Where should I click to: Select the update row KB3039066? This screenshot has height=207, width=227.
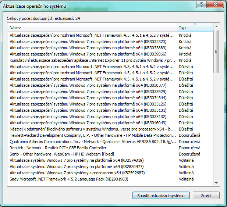110,54
